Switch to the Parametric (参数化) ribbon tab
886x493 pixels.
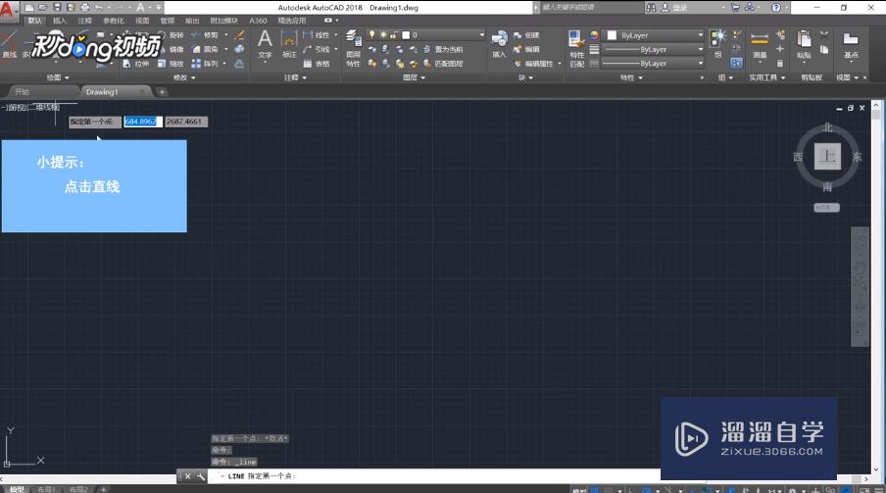114,21
